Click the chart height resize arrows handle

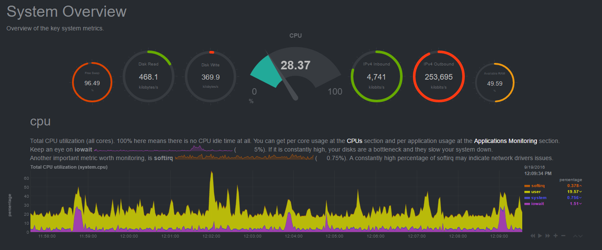coord(578,236)
